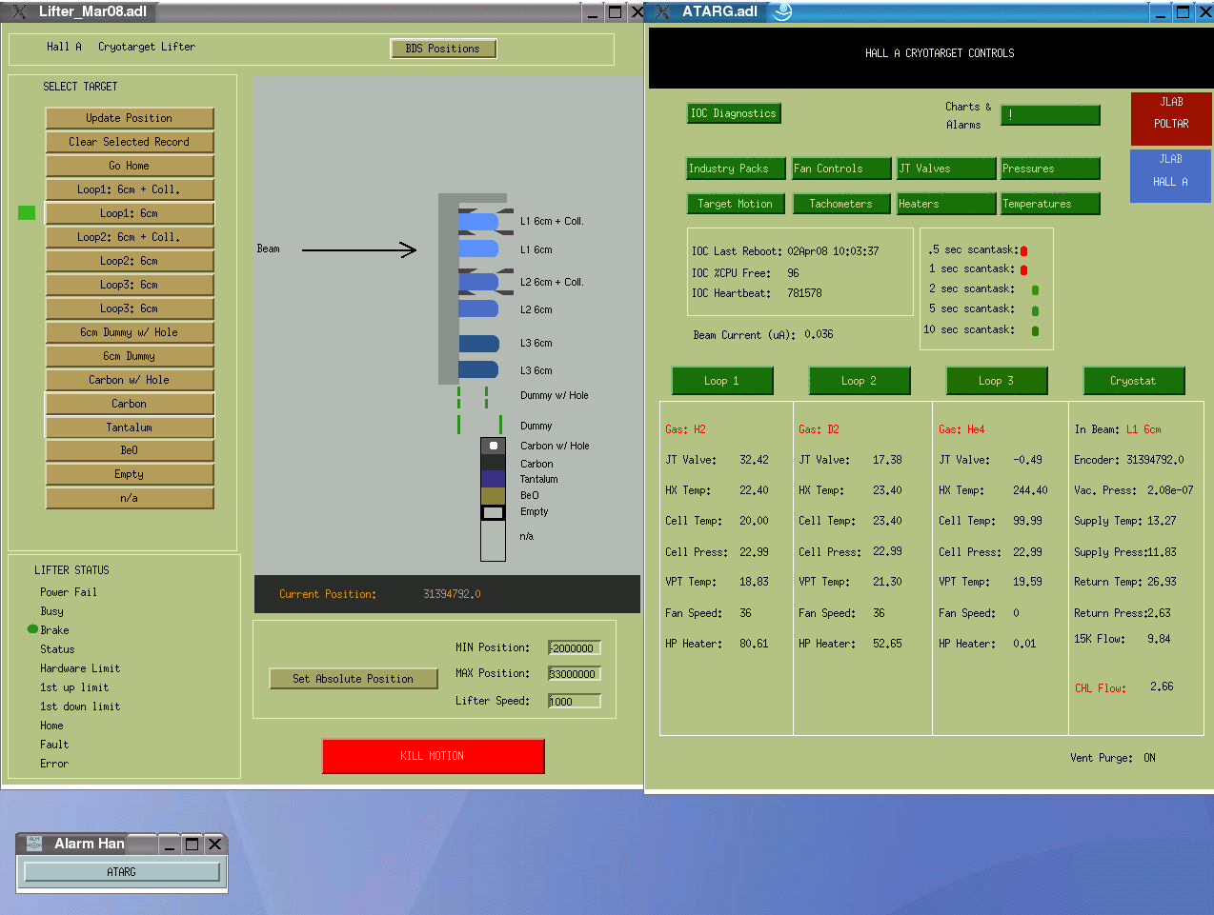Image resolution: width=1214 pixels, height=915 pixels.
Task: Click the Alarm Handler window icon
Action: (x=34, y=844)
